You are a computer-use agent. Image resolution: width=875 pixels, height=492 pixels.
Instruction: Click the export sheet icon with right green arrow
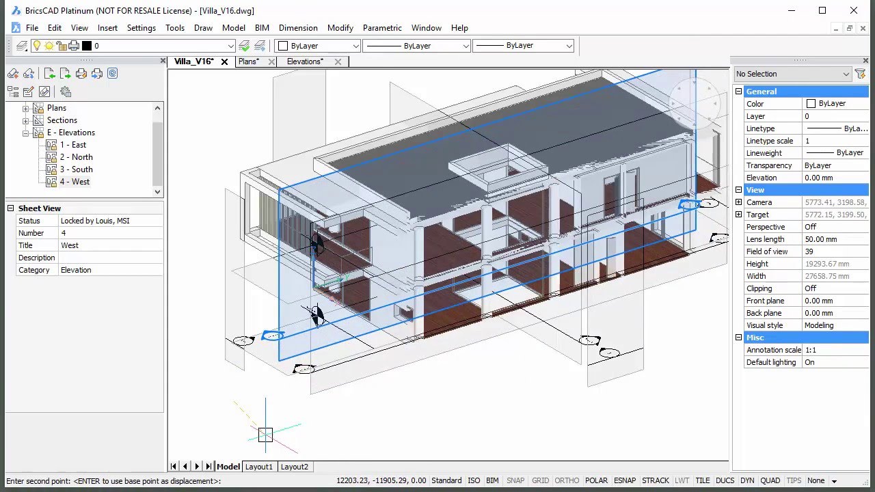[66, 74]
